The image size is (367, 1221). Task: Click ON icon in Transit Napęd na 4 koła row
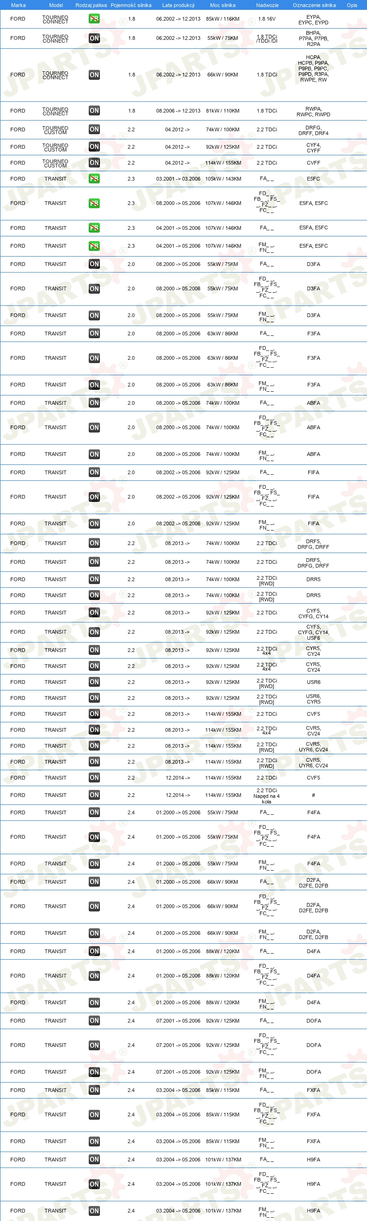[94, 796]
